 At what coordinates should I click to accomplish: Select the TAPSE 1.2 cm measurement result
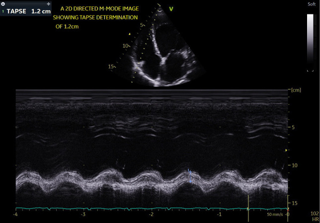click(28, 10)
